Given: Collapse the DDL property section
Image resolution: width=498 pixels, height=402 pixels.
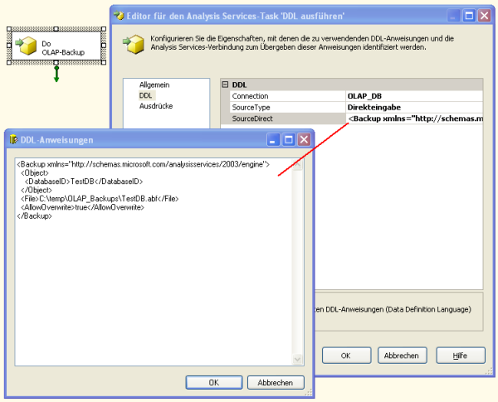Looking at the screenshot, I should click(226, 85).
